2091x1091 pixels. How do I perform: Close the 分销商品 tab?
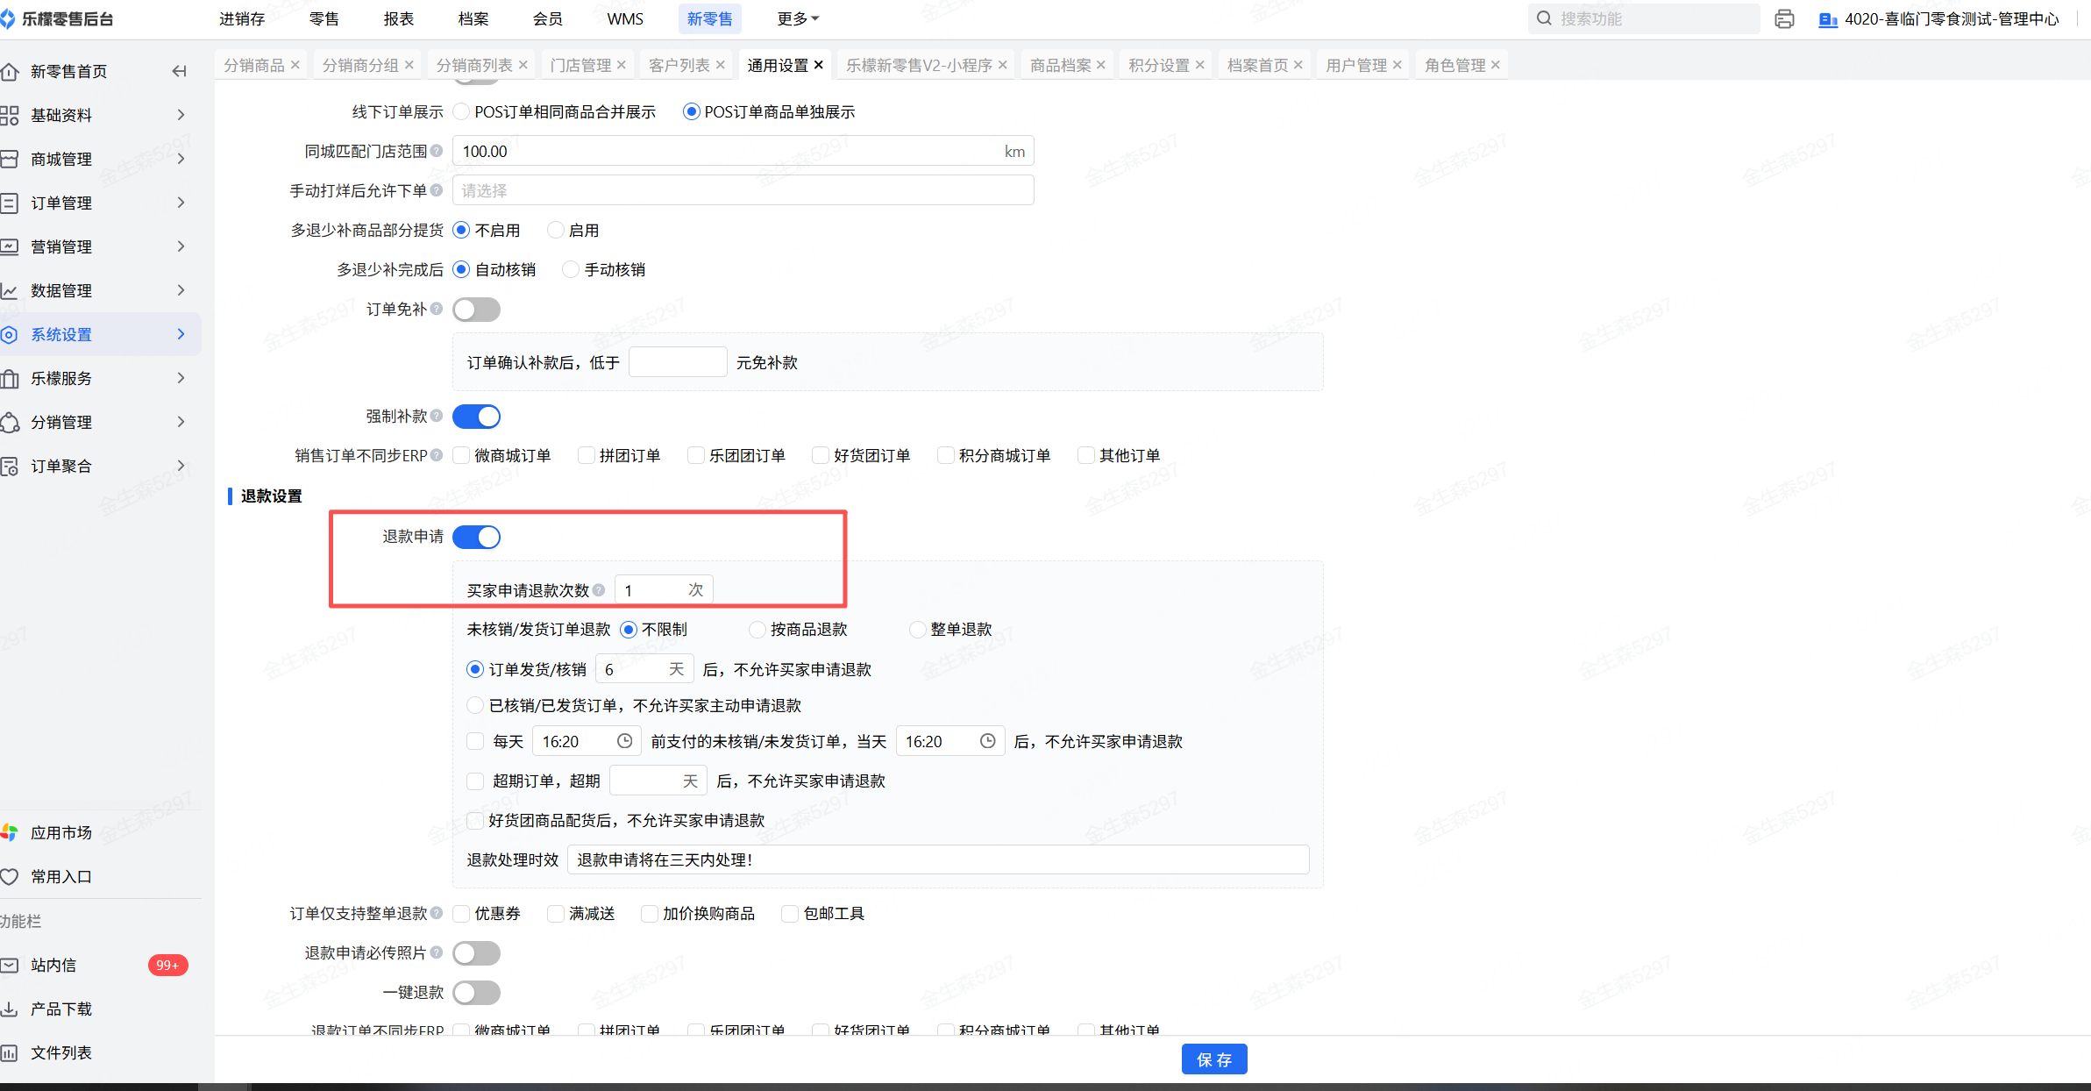tap(295, 65)
